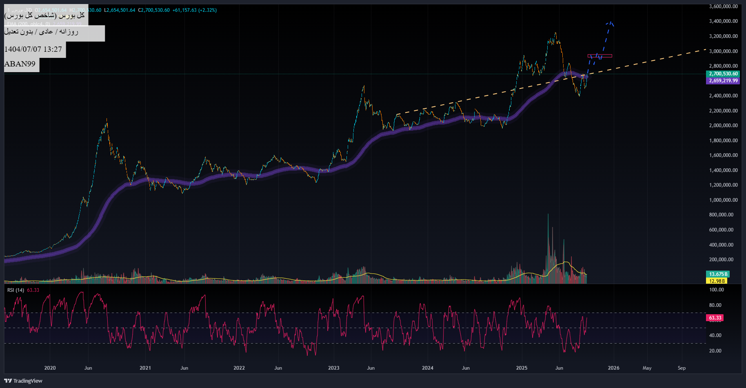746x388 pixels.
Task: Click the TradingView text link
Action: [28, 381]
